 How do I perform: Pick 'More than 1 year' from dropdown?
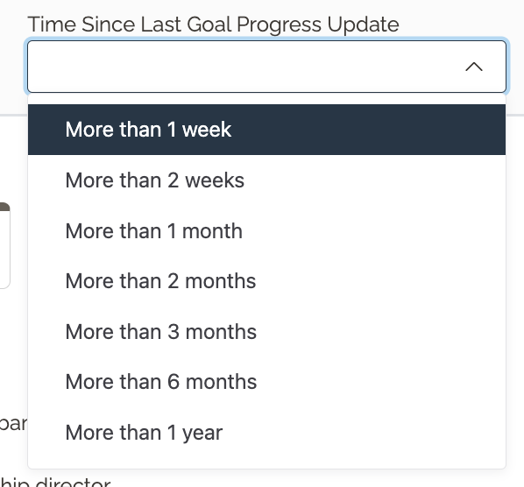tap(266, 432)
